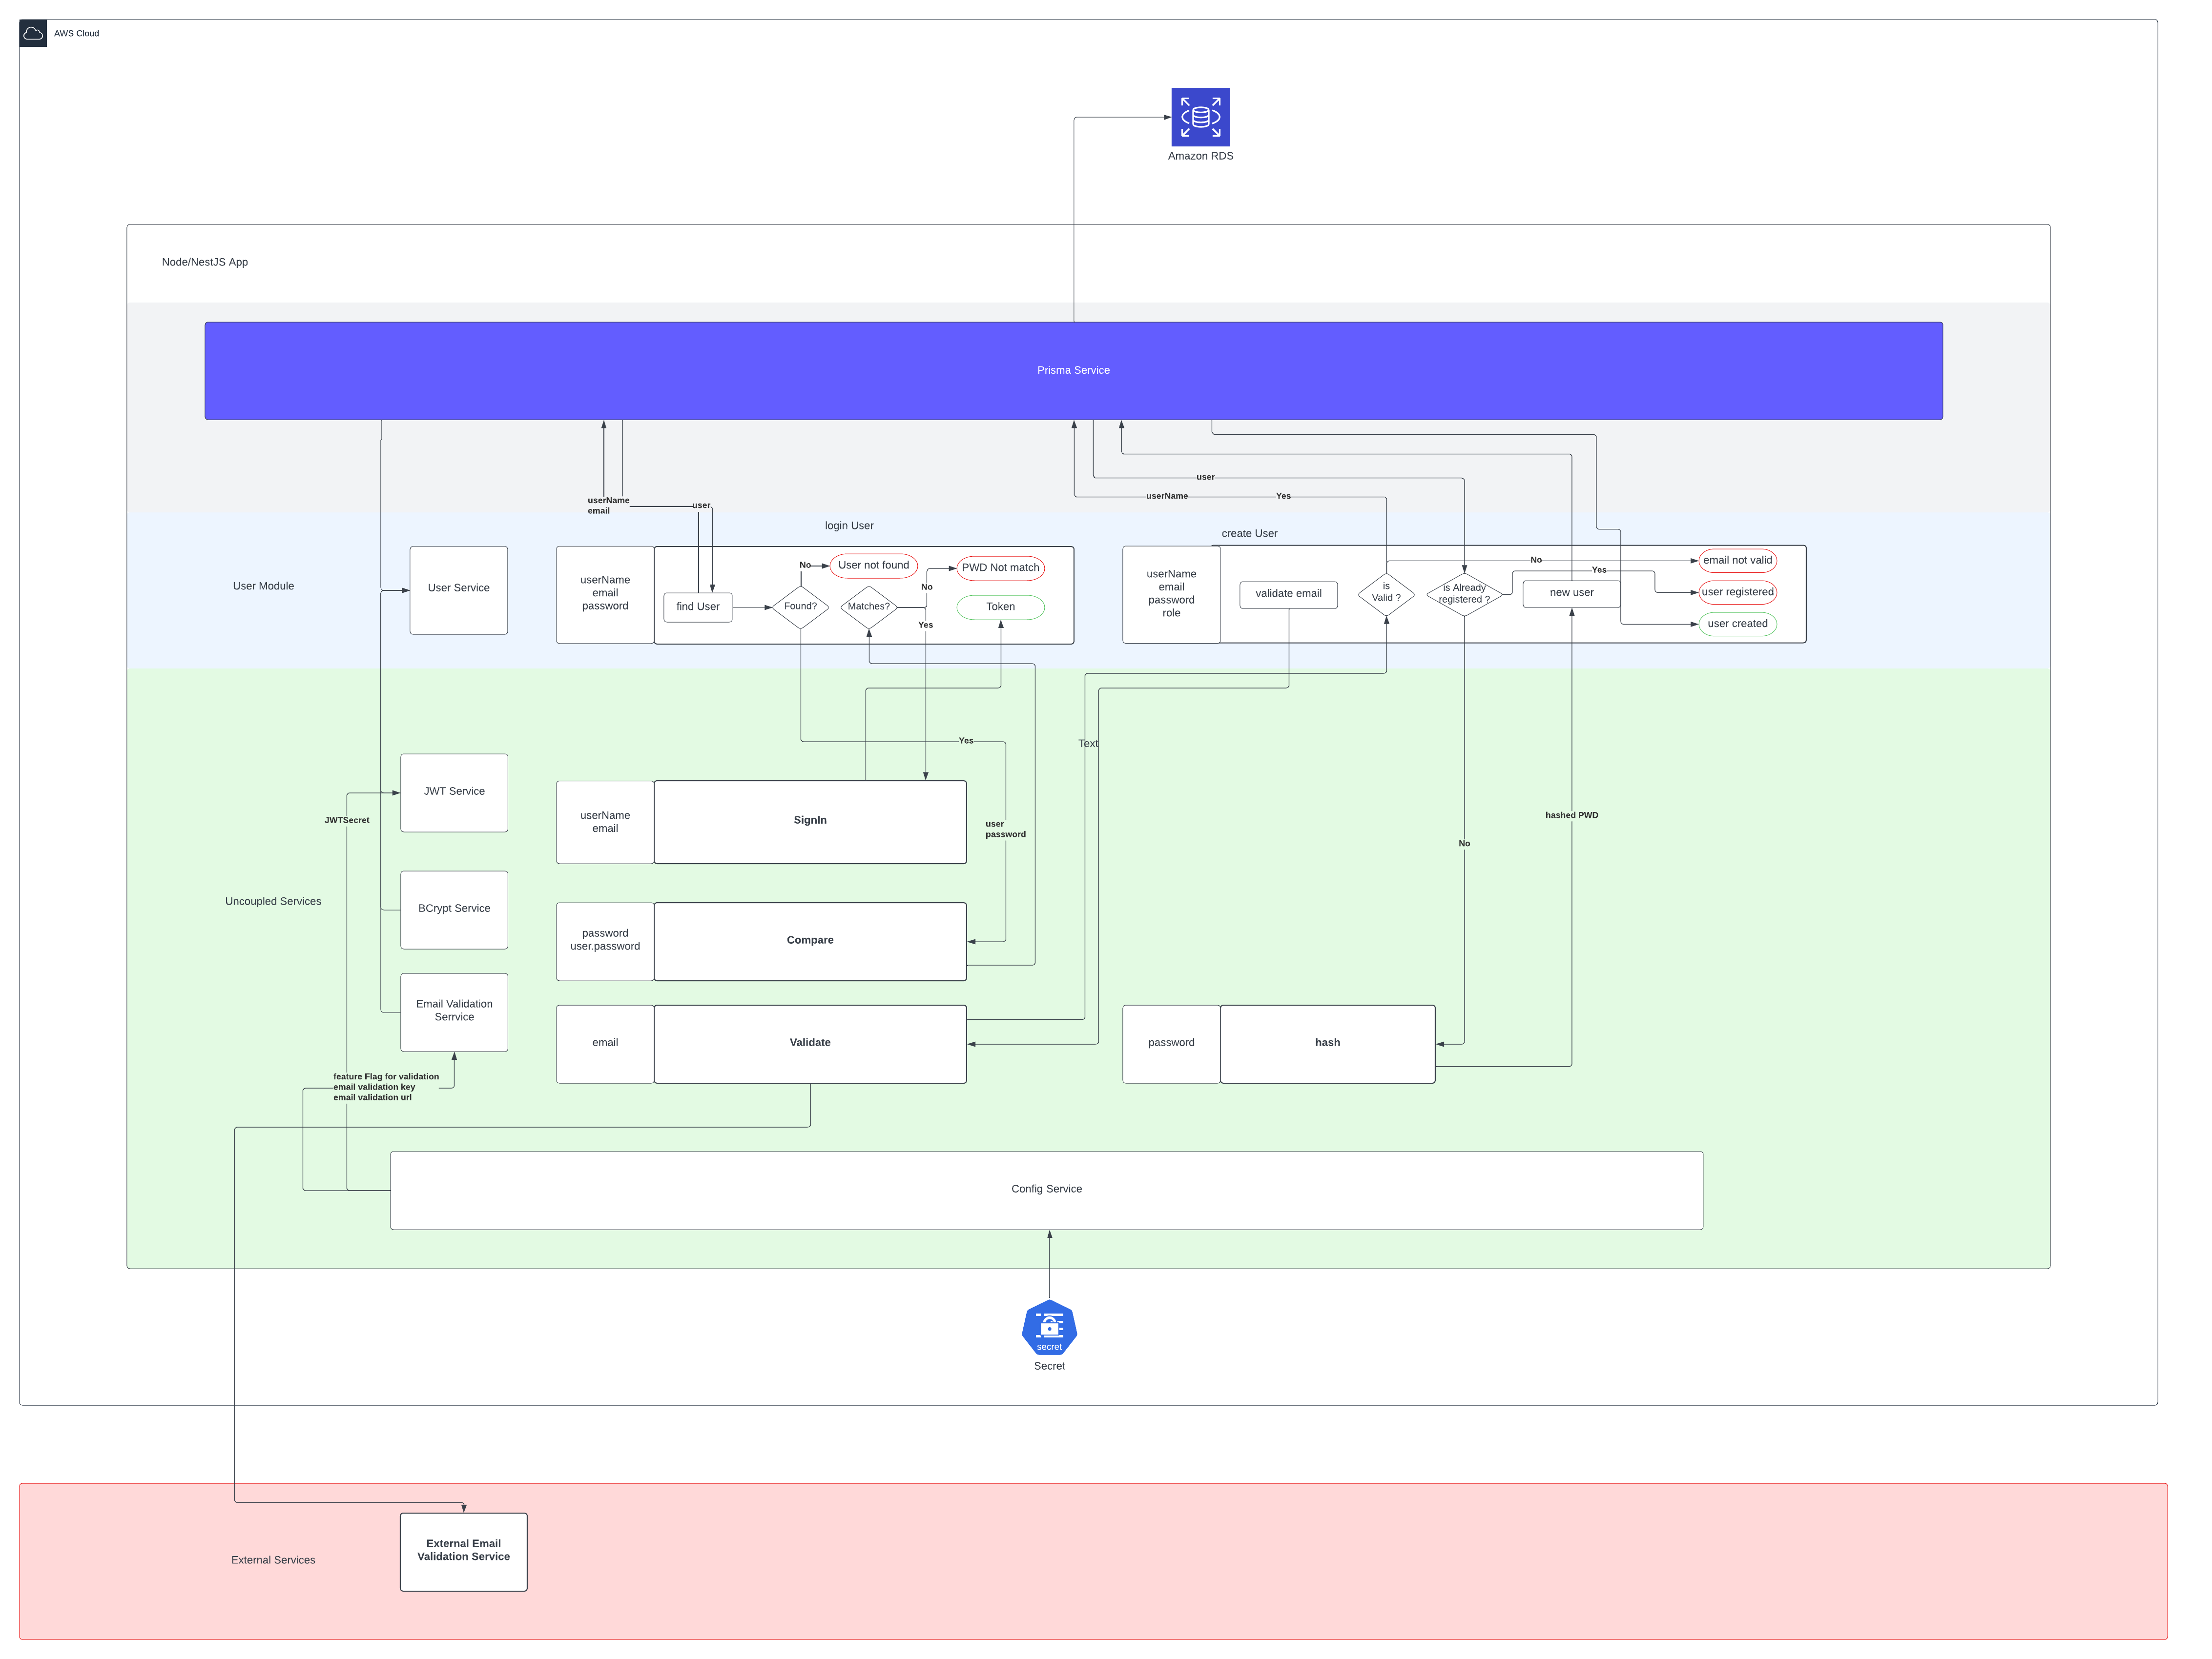2212x1659 pixels.
Task: Click the AWS Cloud icon
Action: tap(33, 33)
